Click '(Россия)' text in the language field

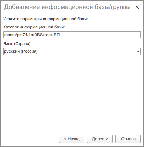pyautogui.click(x=29, y=51)
